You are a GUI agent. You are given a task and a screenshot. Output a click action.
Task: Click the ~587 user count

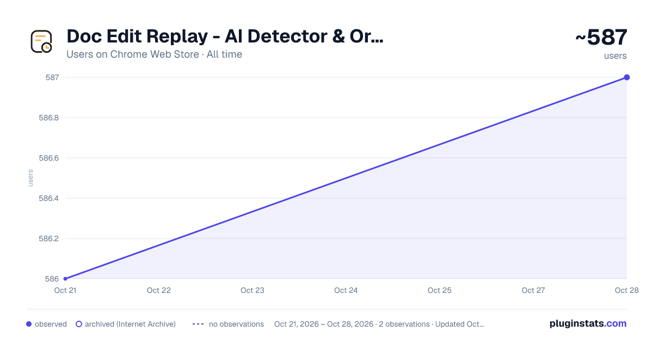point(601,38)
